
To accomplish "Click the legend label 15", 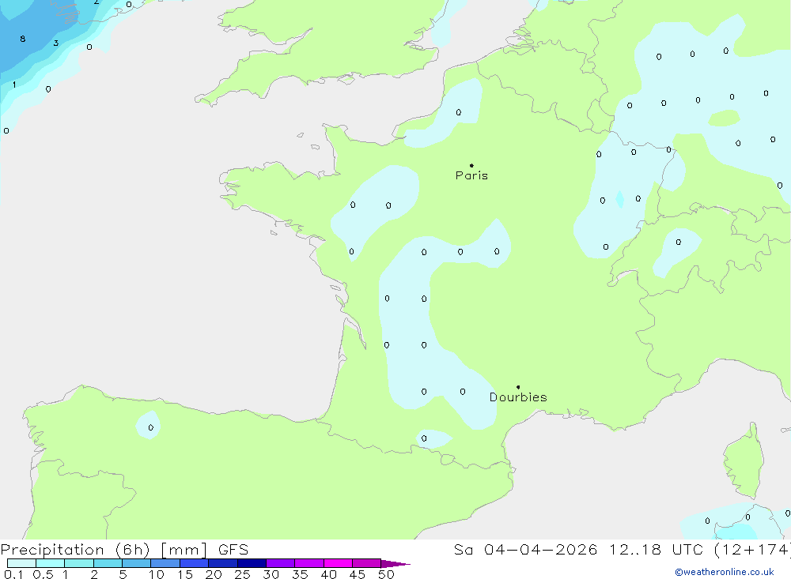I will [185, 574].
